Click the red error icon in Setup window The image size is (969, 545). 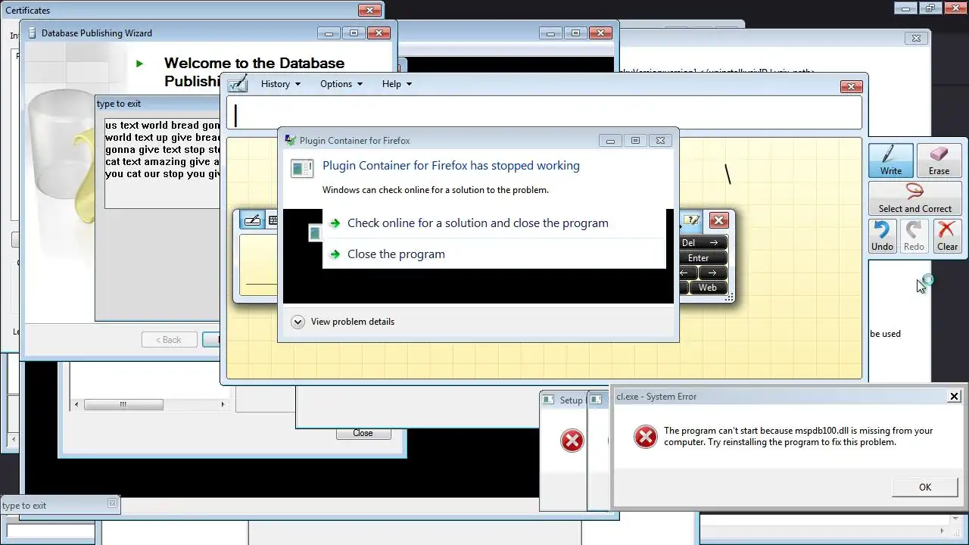click(572, 440)
